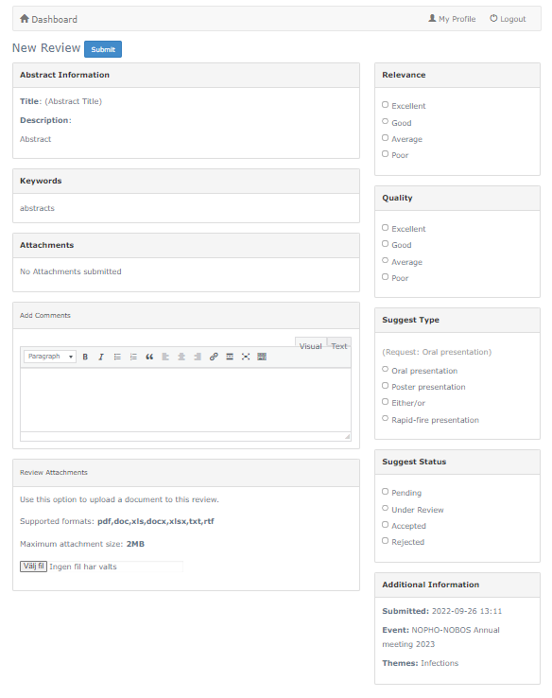Insert a link in the comment
Screen dimensions: 552x698
tap(214, 357)
